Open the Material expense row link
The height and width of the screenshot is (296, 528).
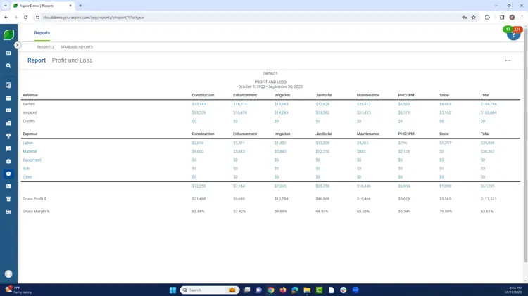(x=30, y=151)
